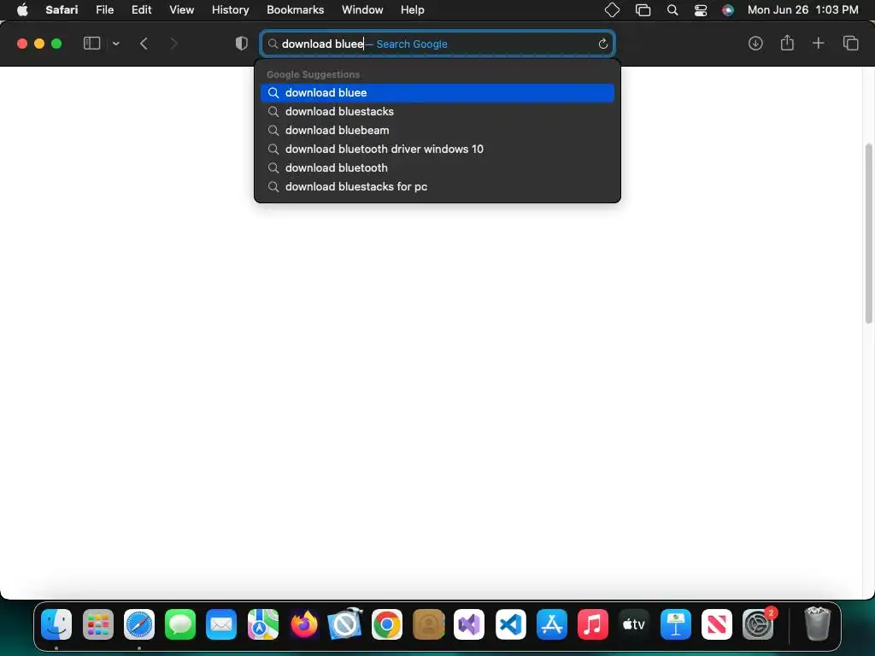Select the suggestion 'download bluebeam'

tap(437, 130)
